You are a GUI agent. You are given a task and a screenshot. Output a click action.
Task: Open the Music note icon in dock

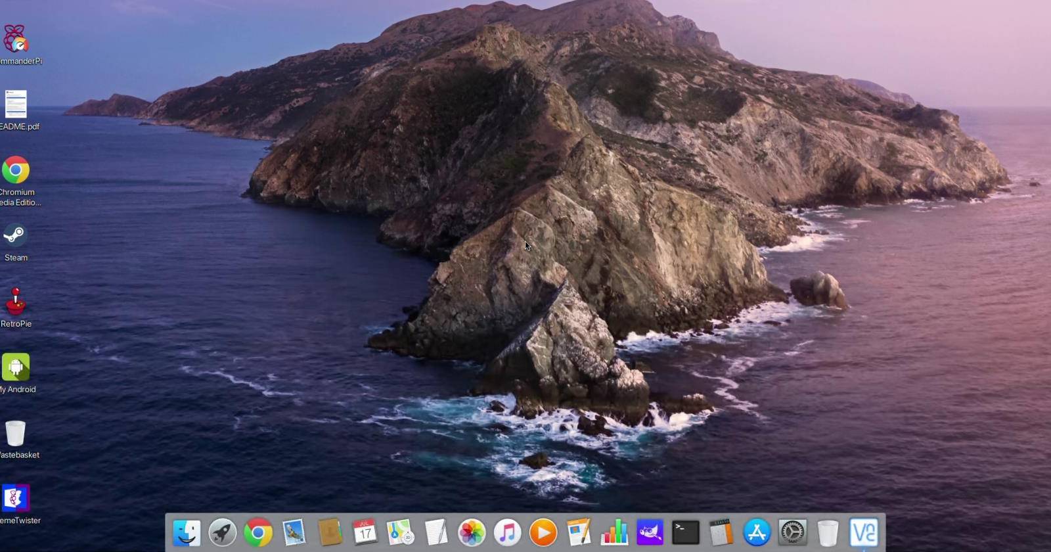[507, 532]
